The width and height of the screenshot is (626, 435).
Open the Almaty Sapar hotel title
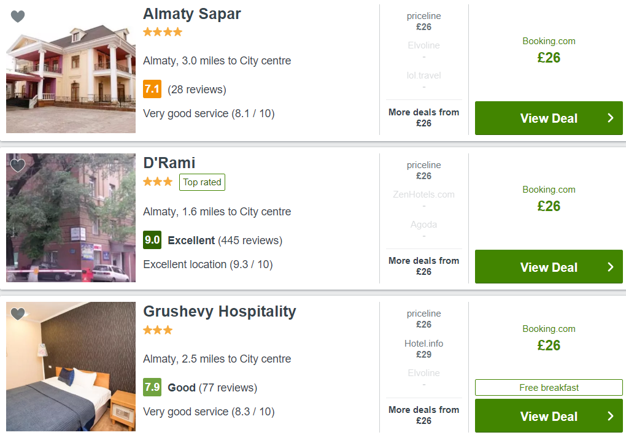click(x=192, y=14)
